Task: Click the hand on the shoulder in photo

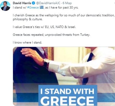Action: (32, 55)
